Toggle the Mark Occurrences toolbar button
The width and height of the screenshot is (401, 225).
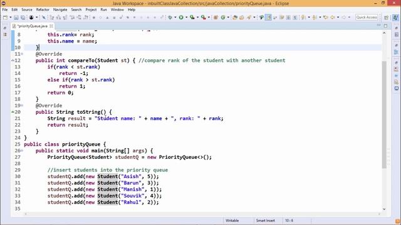[268, 17]
